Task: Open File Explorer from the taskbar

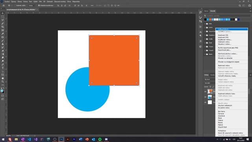Action: point(16,139)
